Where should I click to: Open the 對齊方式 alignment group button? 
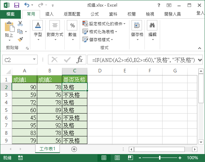coord(55,31)
